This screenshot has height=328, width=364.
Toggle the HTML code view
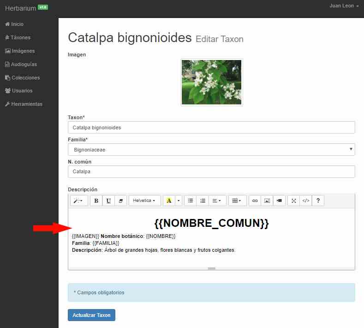[x=305, y=200]
